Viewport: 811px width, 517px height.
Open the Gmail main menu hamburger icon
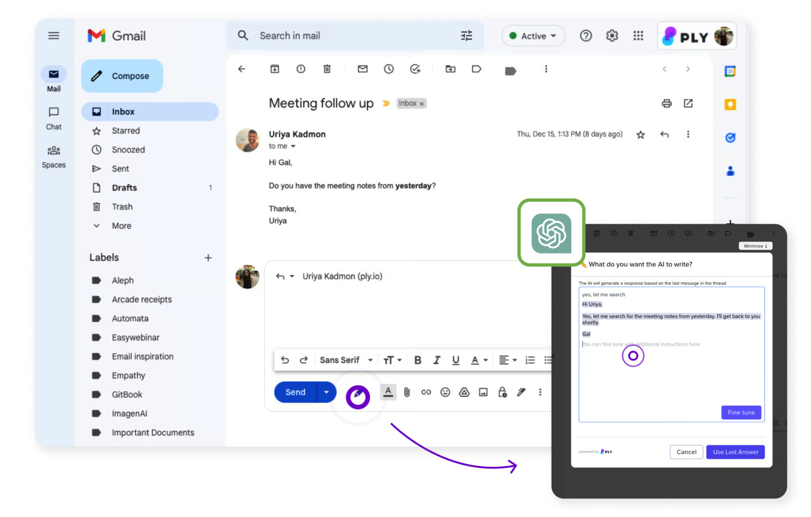[53, 36]
